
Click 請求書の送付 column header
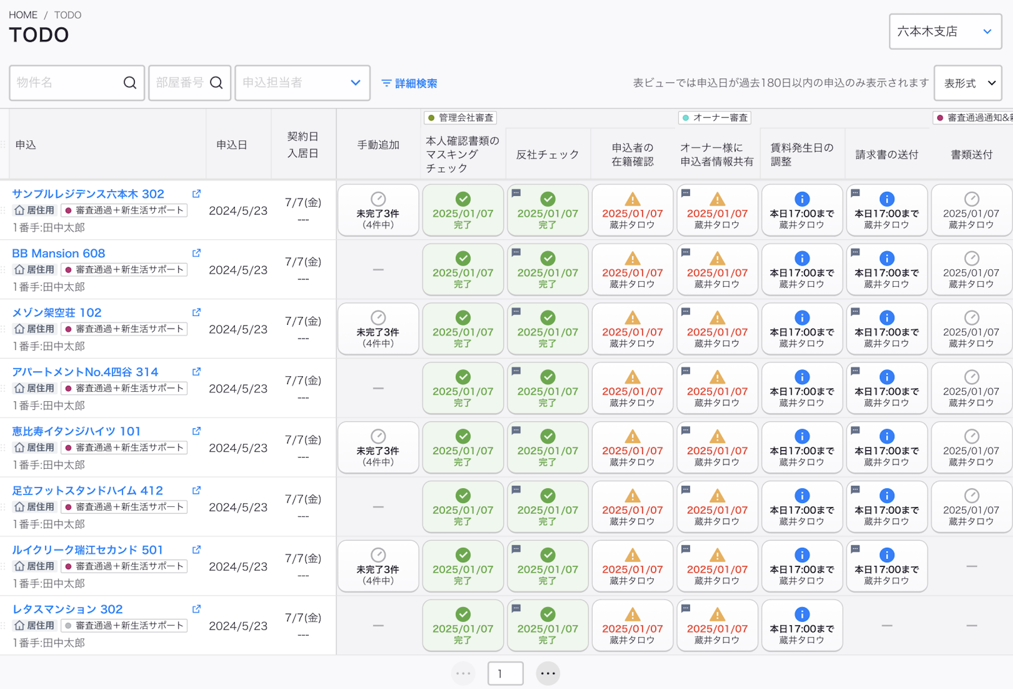click(887, 155)
